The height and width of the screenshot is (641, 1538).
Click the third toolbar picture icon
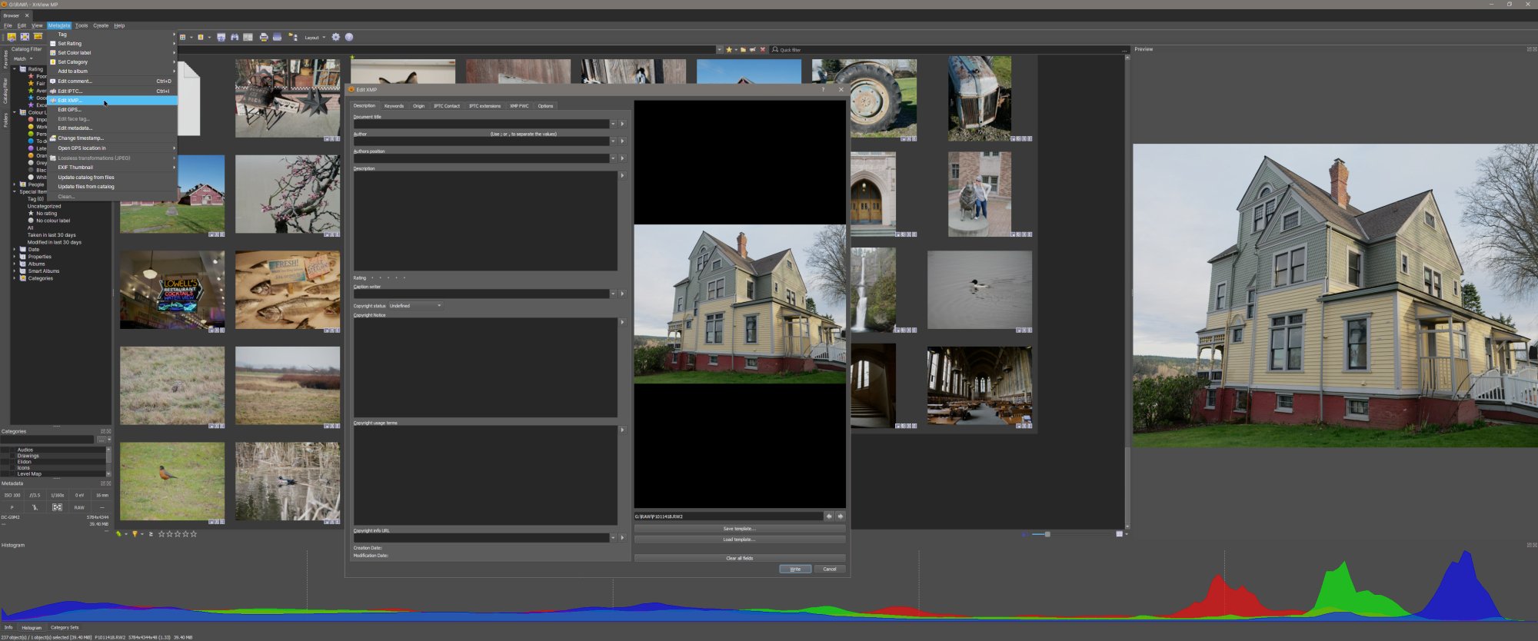click(x=38, y=36)
